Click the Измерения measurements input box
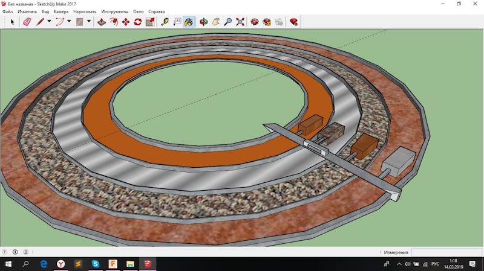The width and height of the screenshot is (484, 271). point(446,252)
